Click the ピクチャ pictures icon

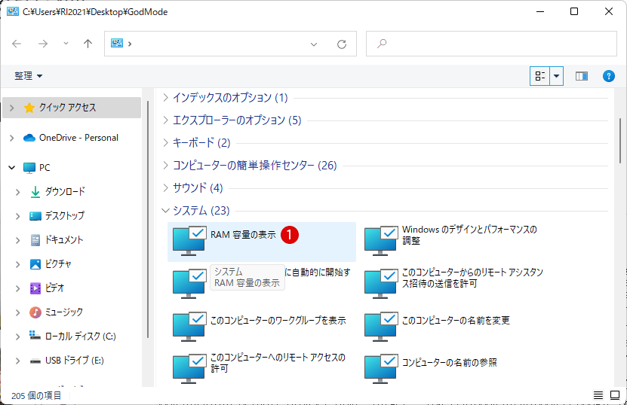point(35,263)
